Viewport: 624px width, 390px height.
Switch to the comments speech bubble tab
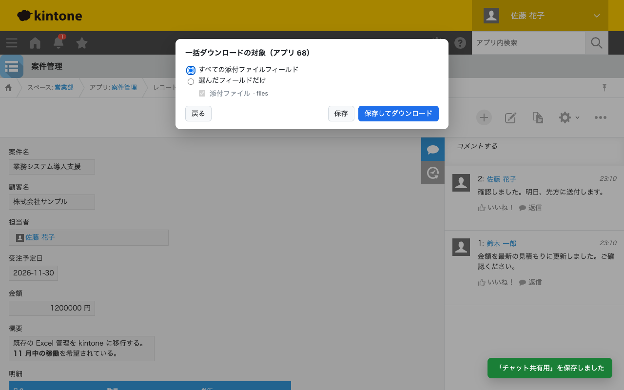tap(433, 149)
